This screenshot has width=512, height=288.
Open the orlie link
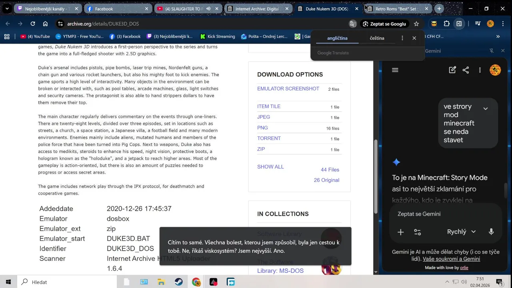tap(464, 268)
